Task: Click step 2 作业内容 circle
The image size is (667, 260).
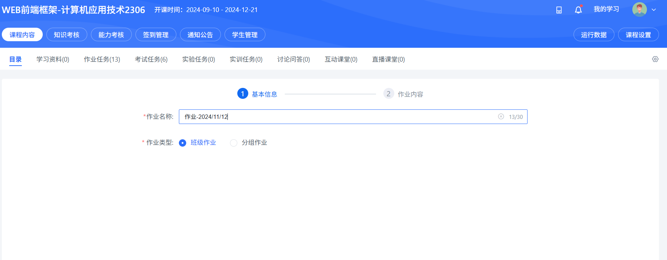Action: tap(388, 94)
